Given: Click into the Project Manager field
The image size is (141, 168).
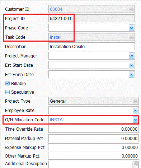Looking at the screenshot, I should pyautogui.click(x=91, y=56).
